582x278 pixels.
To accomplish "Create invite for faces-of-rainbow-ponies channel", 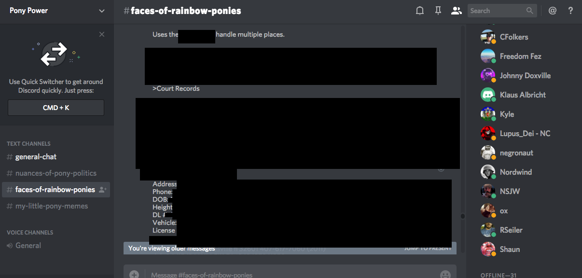I will tap(102, 190).
